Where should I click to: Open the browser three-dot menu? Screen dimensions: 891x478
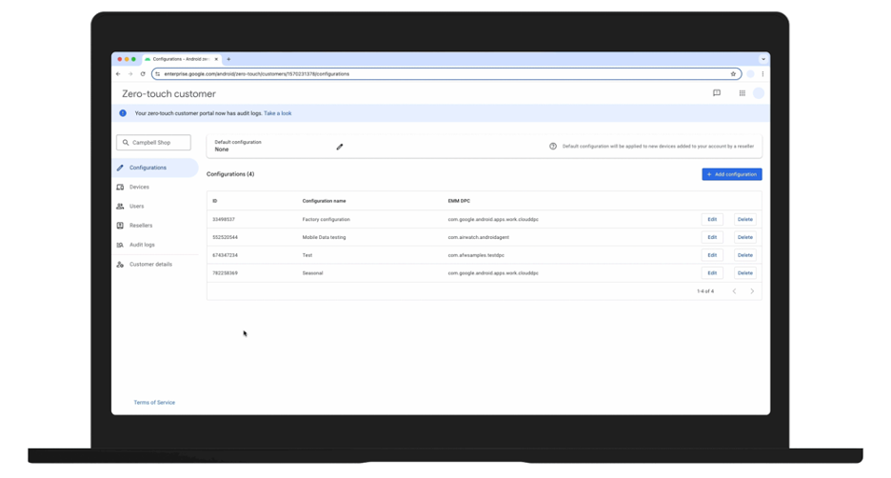762,74
